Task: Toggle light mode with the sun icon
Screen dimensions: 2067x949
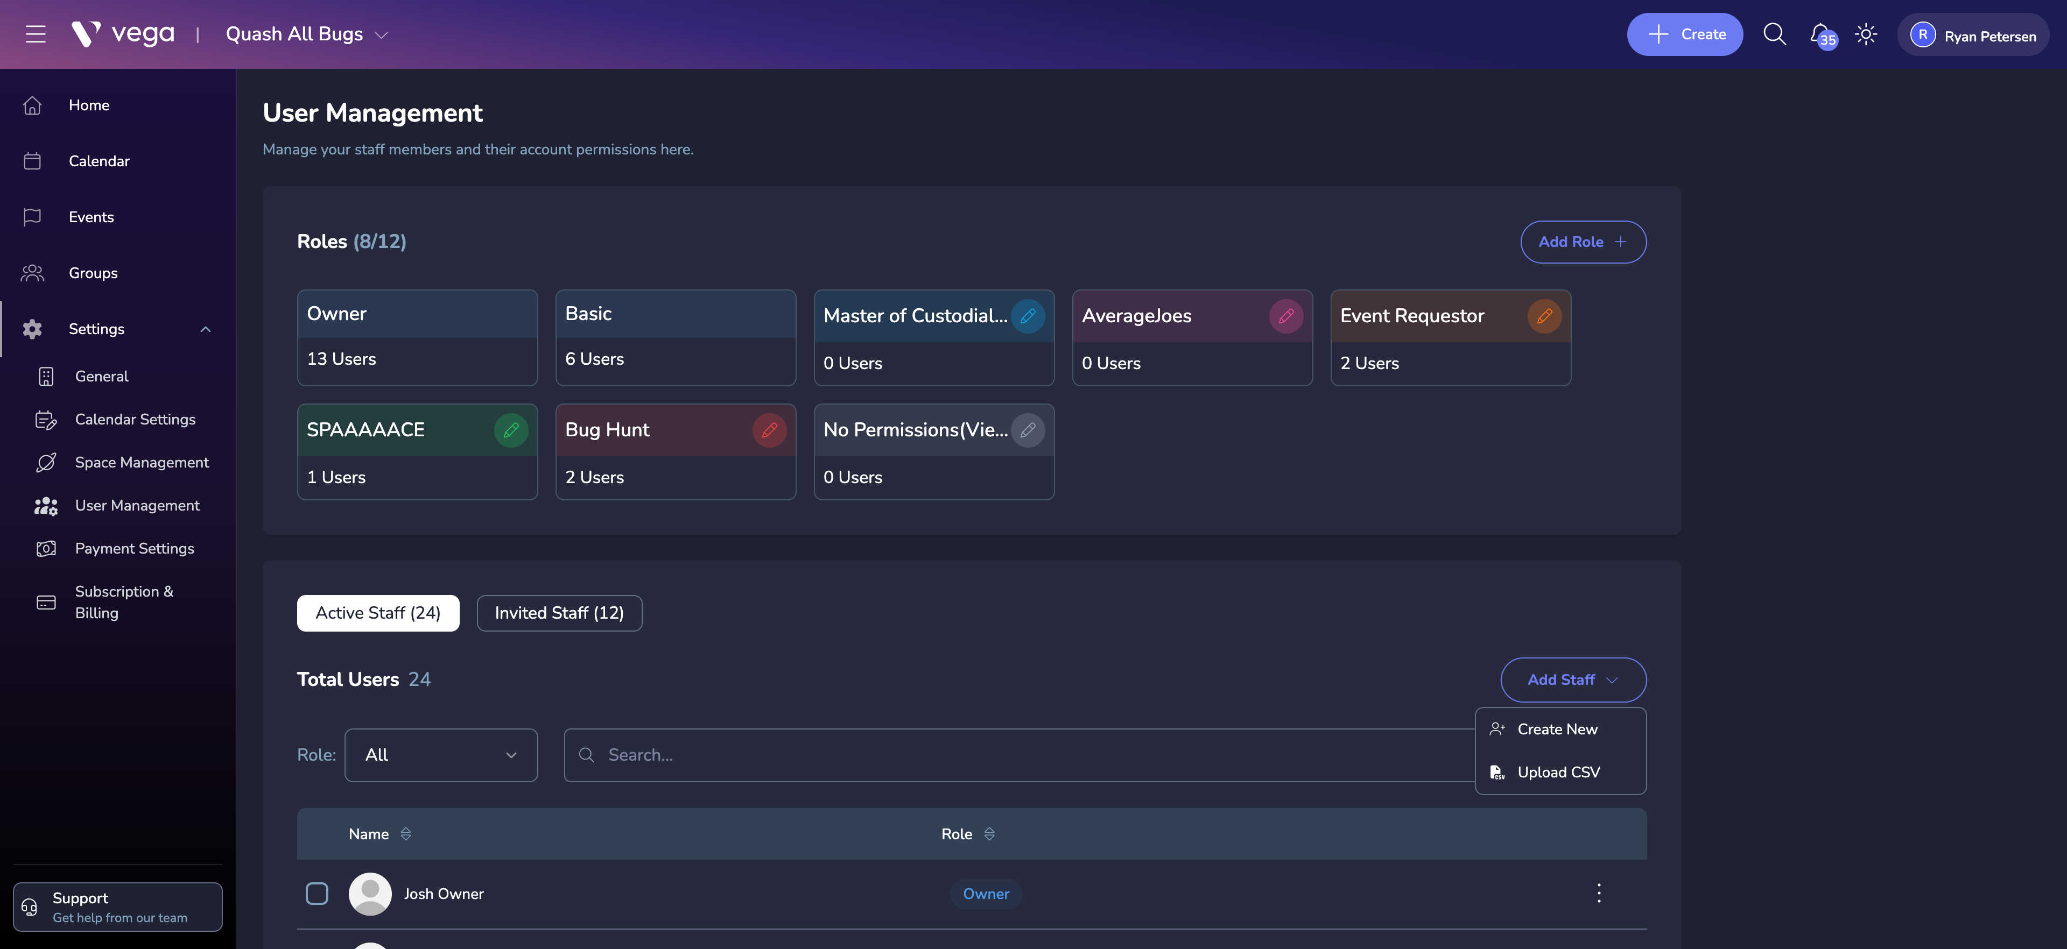Action: 1866,34
